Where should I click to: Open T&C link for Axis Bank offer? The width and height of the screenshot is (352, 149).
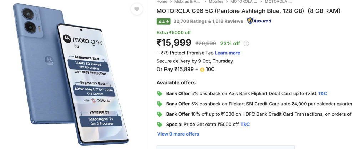coord(322,94)
